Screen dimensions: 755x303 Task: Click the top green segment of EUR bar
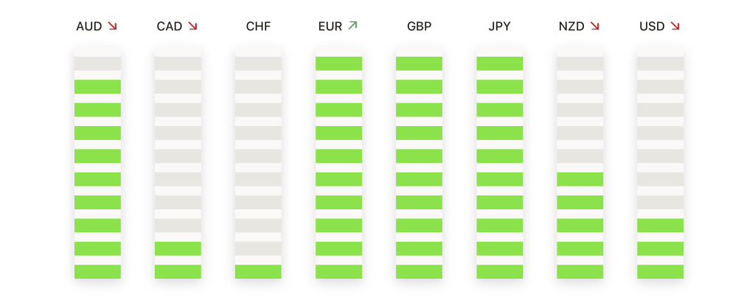[x=339, y=63]
